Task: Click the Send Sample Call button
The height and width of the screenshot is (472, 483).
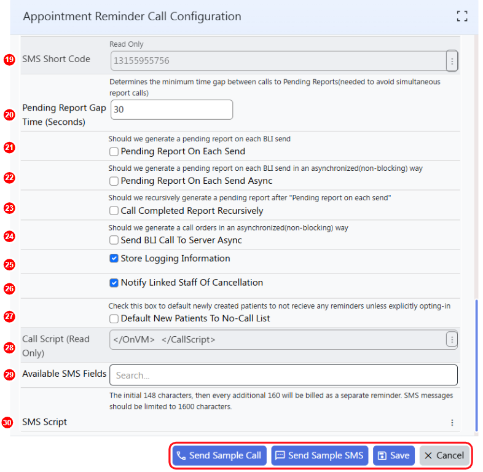Action: [x=219, y=455]
